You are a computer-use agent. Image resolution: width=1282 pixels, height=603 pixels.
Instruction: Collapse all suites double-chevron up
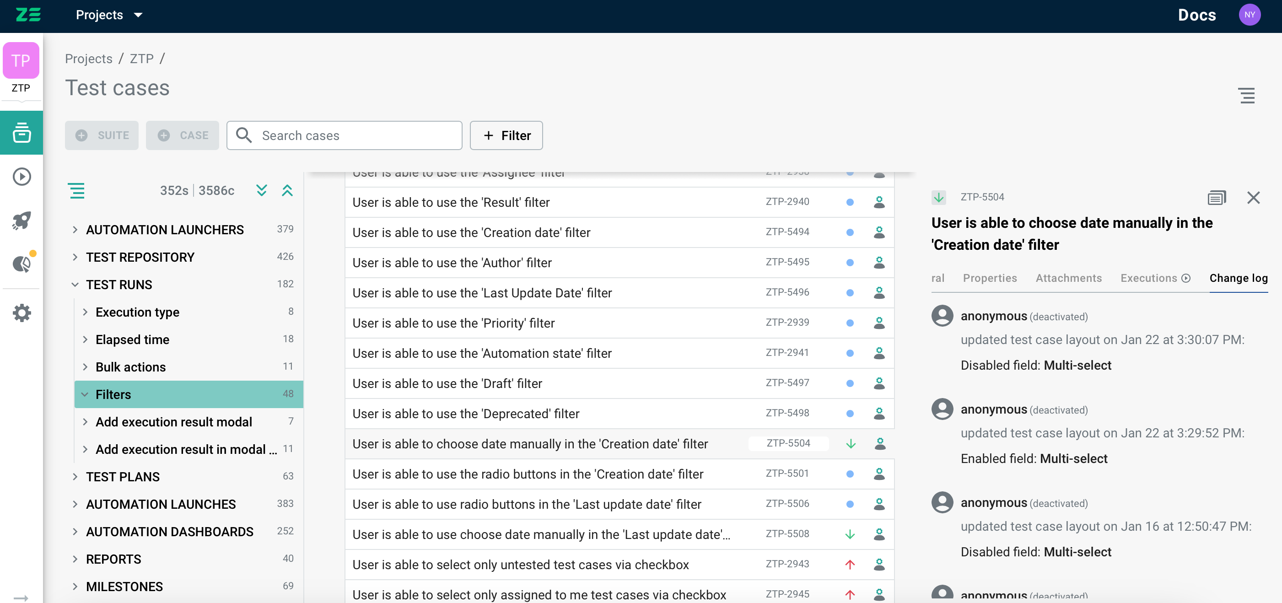coord(287,190)
